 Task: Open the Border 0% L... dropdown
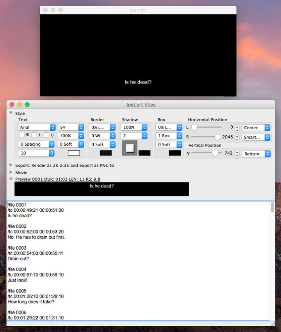tap(102, 127)
